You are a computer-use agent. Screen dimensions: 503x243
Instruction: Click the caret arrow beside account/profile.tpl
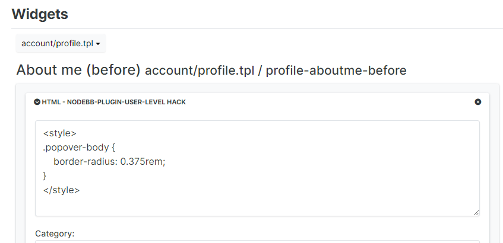tap(97, 44)
